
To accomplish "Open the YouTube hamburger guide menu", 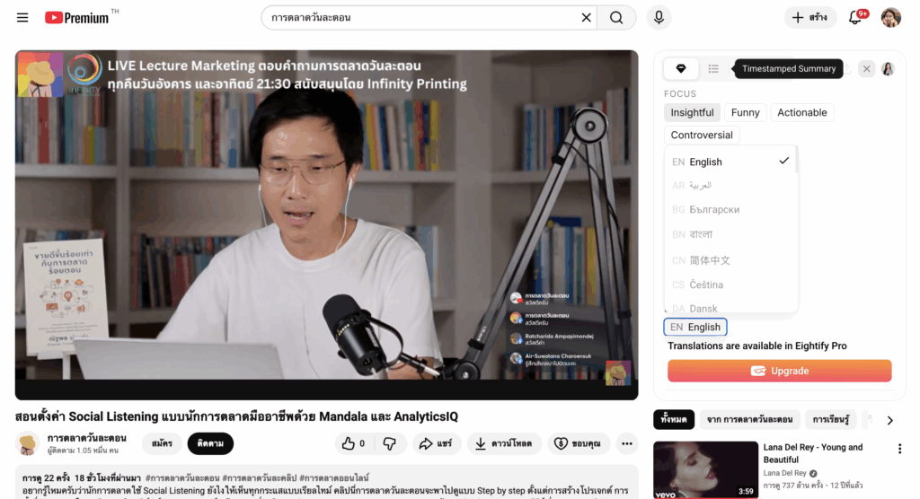I will tap(22, 18).
